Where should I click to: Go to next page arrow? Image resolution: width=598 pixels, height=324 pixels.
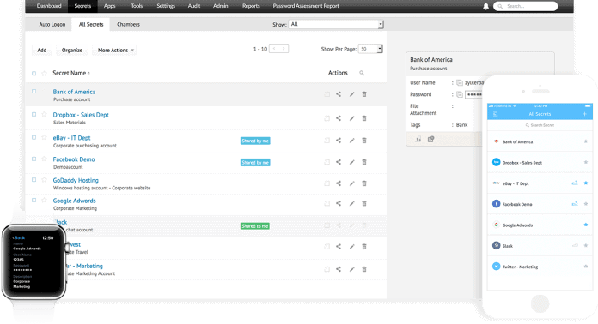[284, 49]
